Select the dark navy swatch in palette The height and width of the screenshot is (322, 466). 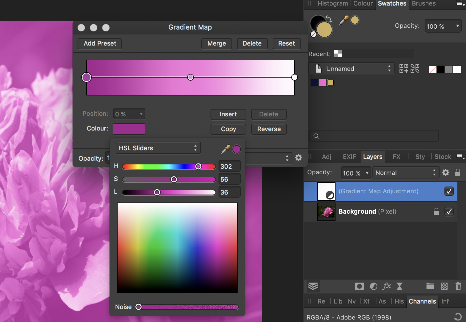coord(315,83)
